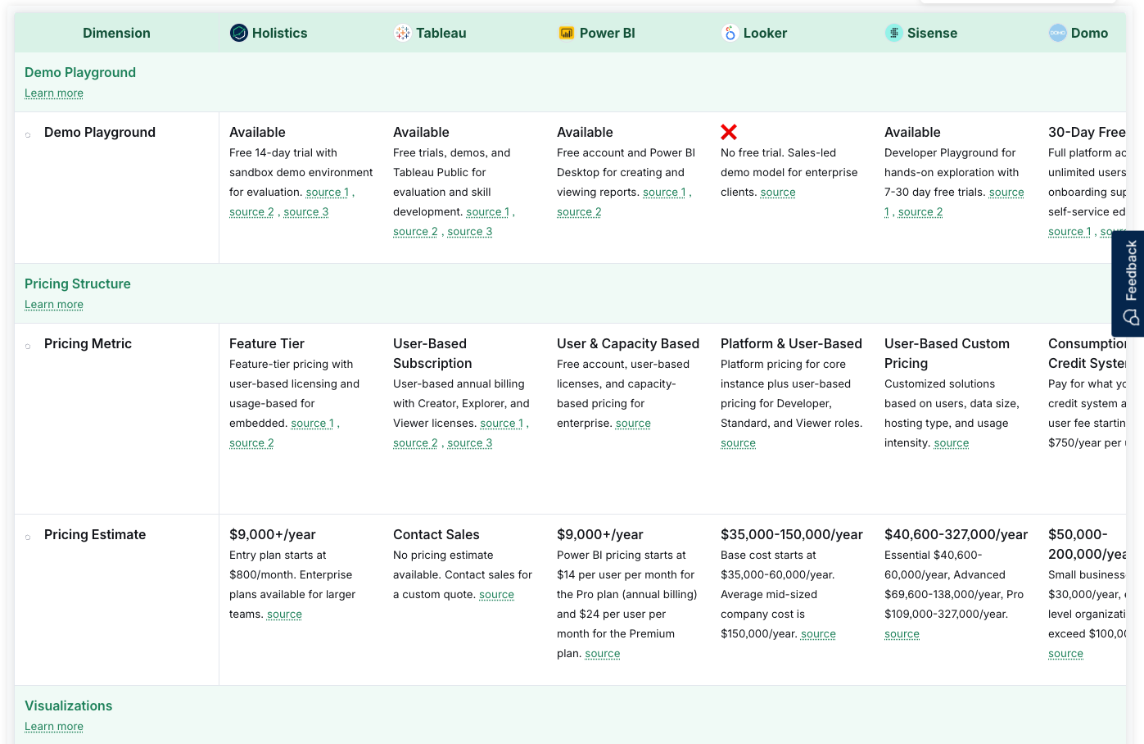Select the Pricing Estimate row label

95,534
